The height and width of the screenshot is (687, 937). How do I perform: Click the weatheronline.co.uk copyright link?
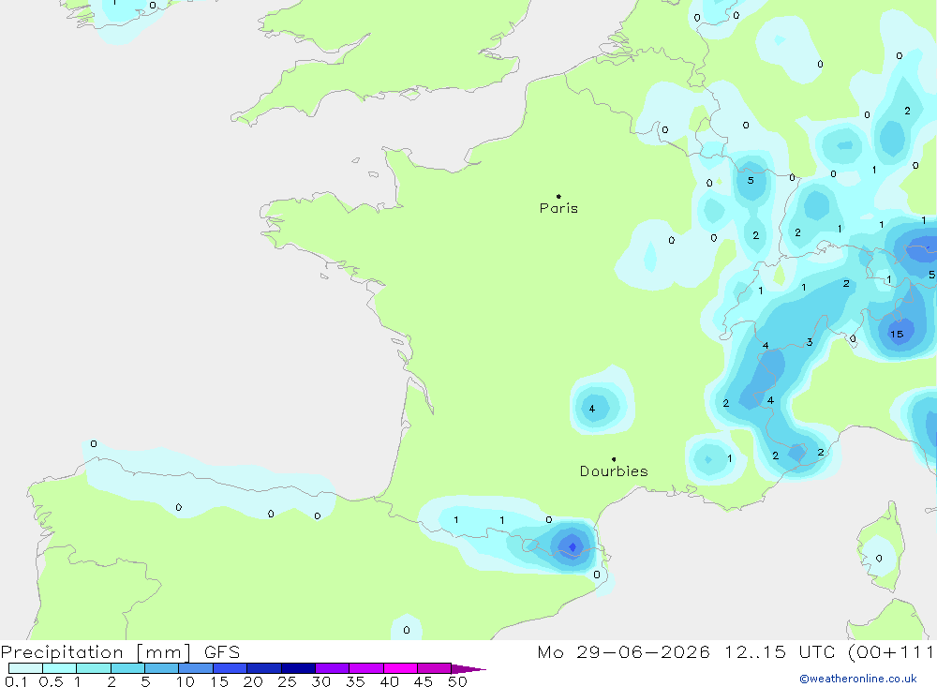(x=858, y=679)
